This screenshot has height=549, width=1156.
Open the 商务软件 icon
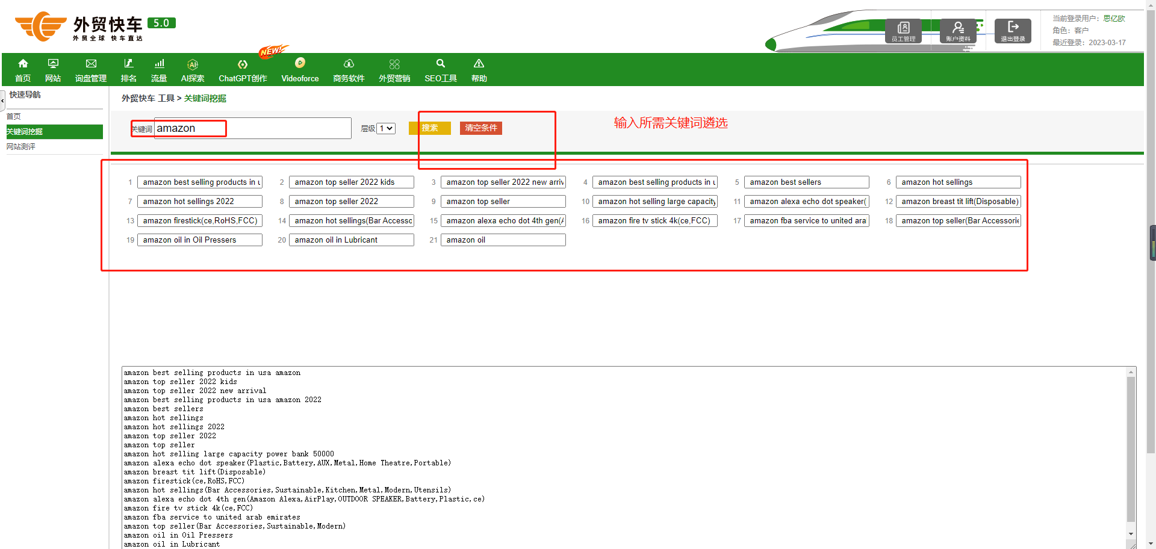click(349, 63)
